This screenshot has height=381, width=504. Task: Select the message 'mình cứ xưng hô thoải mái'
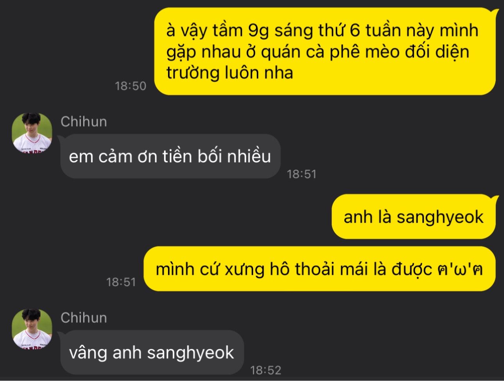click(x=320, y=269)
